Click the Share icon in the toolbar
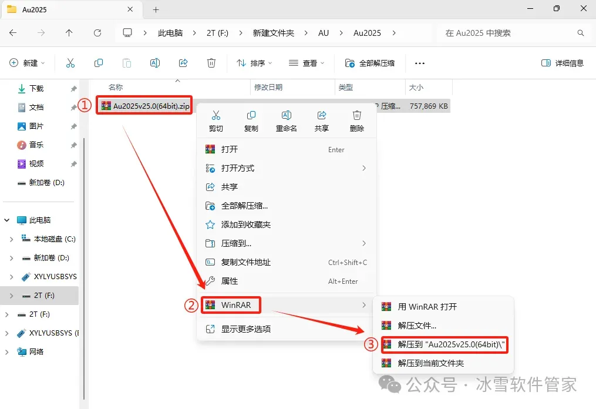 (183, 63)
